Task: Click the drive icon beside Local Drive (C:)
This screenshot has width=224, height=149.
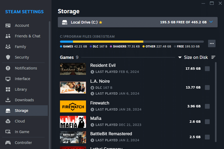Action: pos(64,22)
